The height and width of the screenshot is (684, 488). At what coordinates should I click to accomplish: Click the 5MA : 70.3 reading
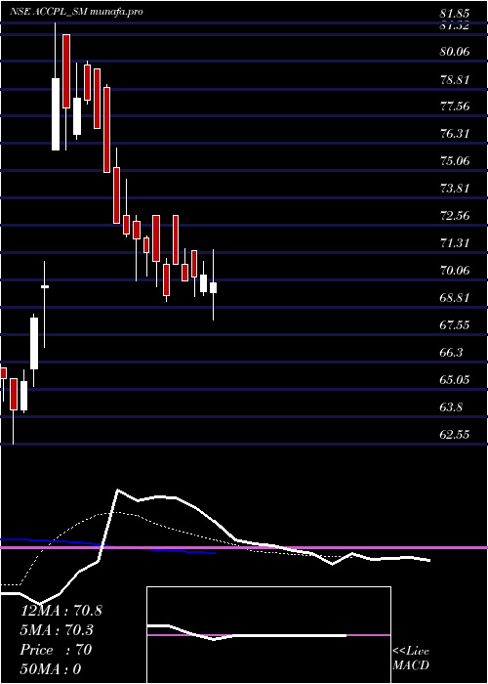coord(57,630)
